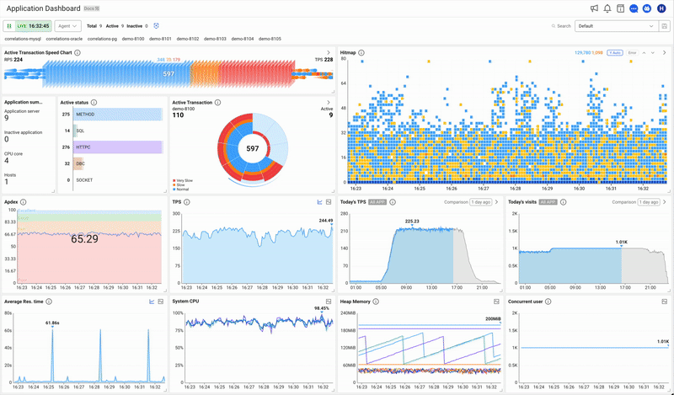674x395 pixels.
Task: Switch TPS widget to line chart view
Action: point(320,202)
